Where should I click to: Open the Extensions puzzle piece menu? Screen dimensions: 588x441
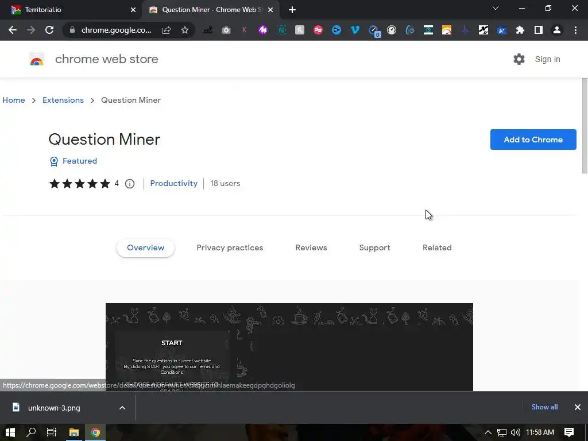pyautogui.click(x=520, y=30)
